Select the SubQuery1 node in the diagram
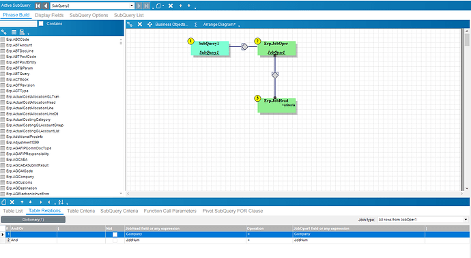The width and height of the screenshot is (471, 258). [x=210, y=48]
